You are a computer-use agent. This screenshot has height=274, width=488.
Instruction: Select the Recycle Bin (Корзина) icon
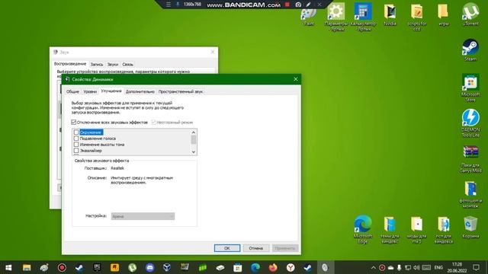point(470,227)
